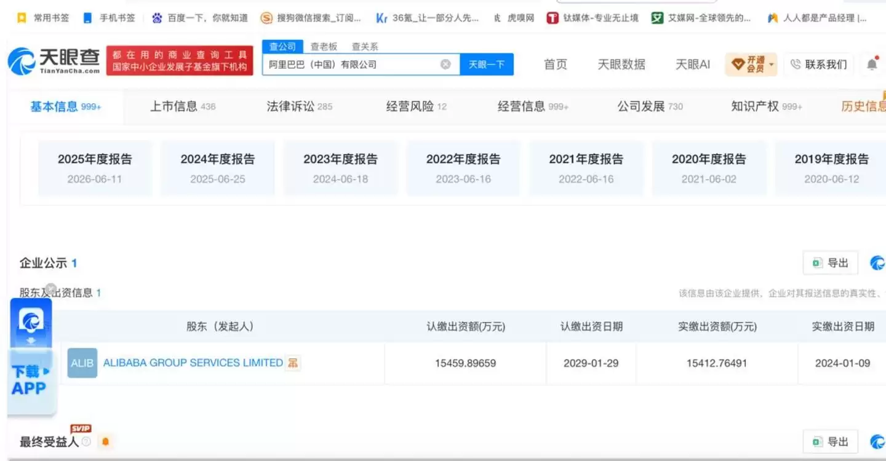Image resolution: width=886 pixels, height=461 pixels.
Task: Click Excel icon in 企业公示 导出 button
Action: click(817, 263)
